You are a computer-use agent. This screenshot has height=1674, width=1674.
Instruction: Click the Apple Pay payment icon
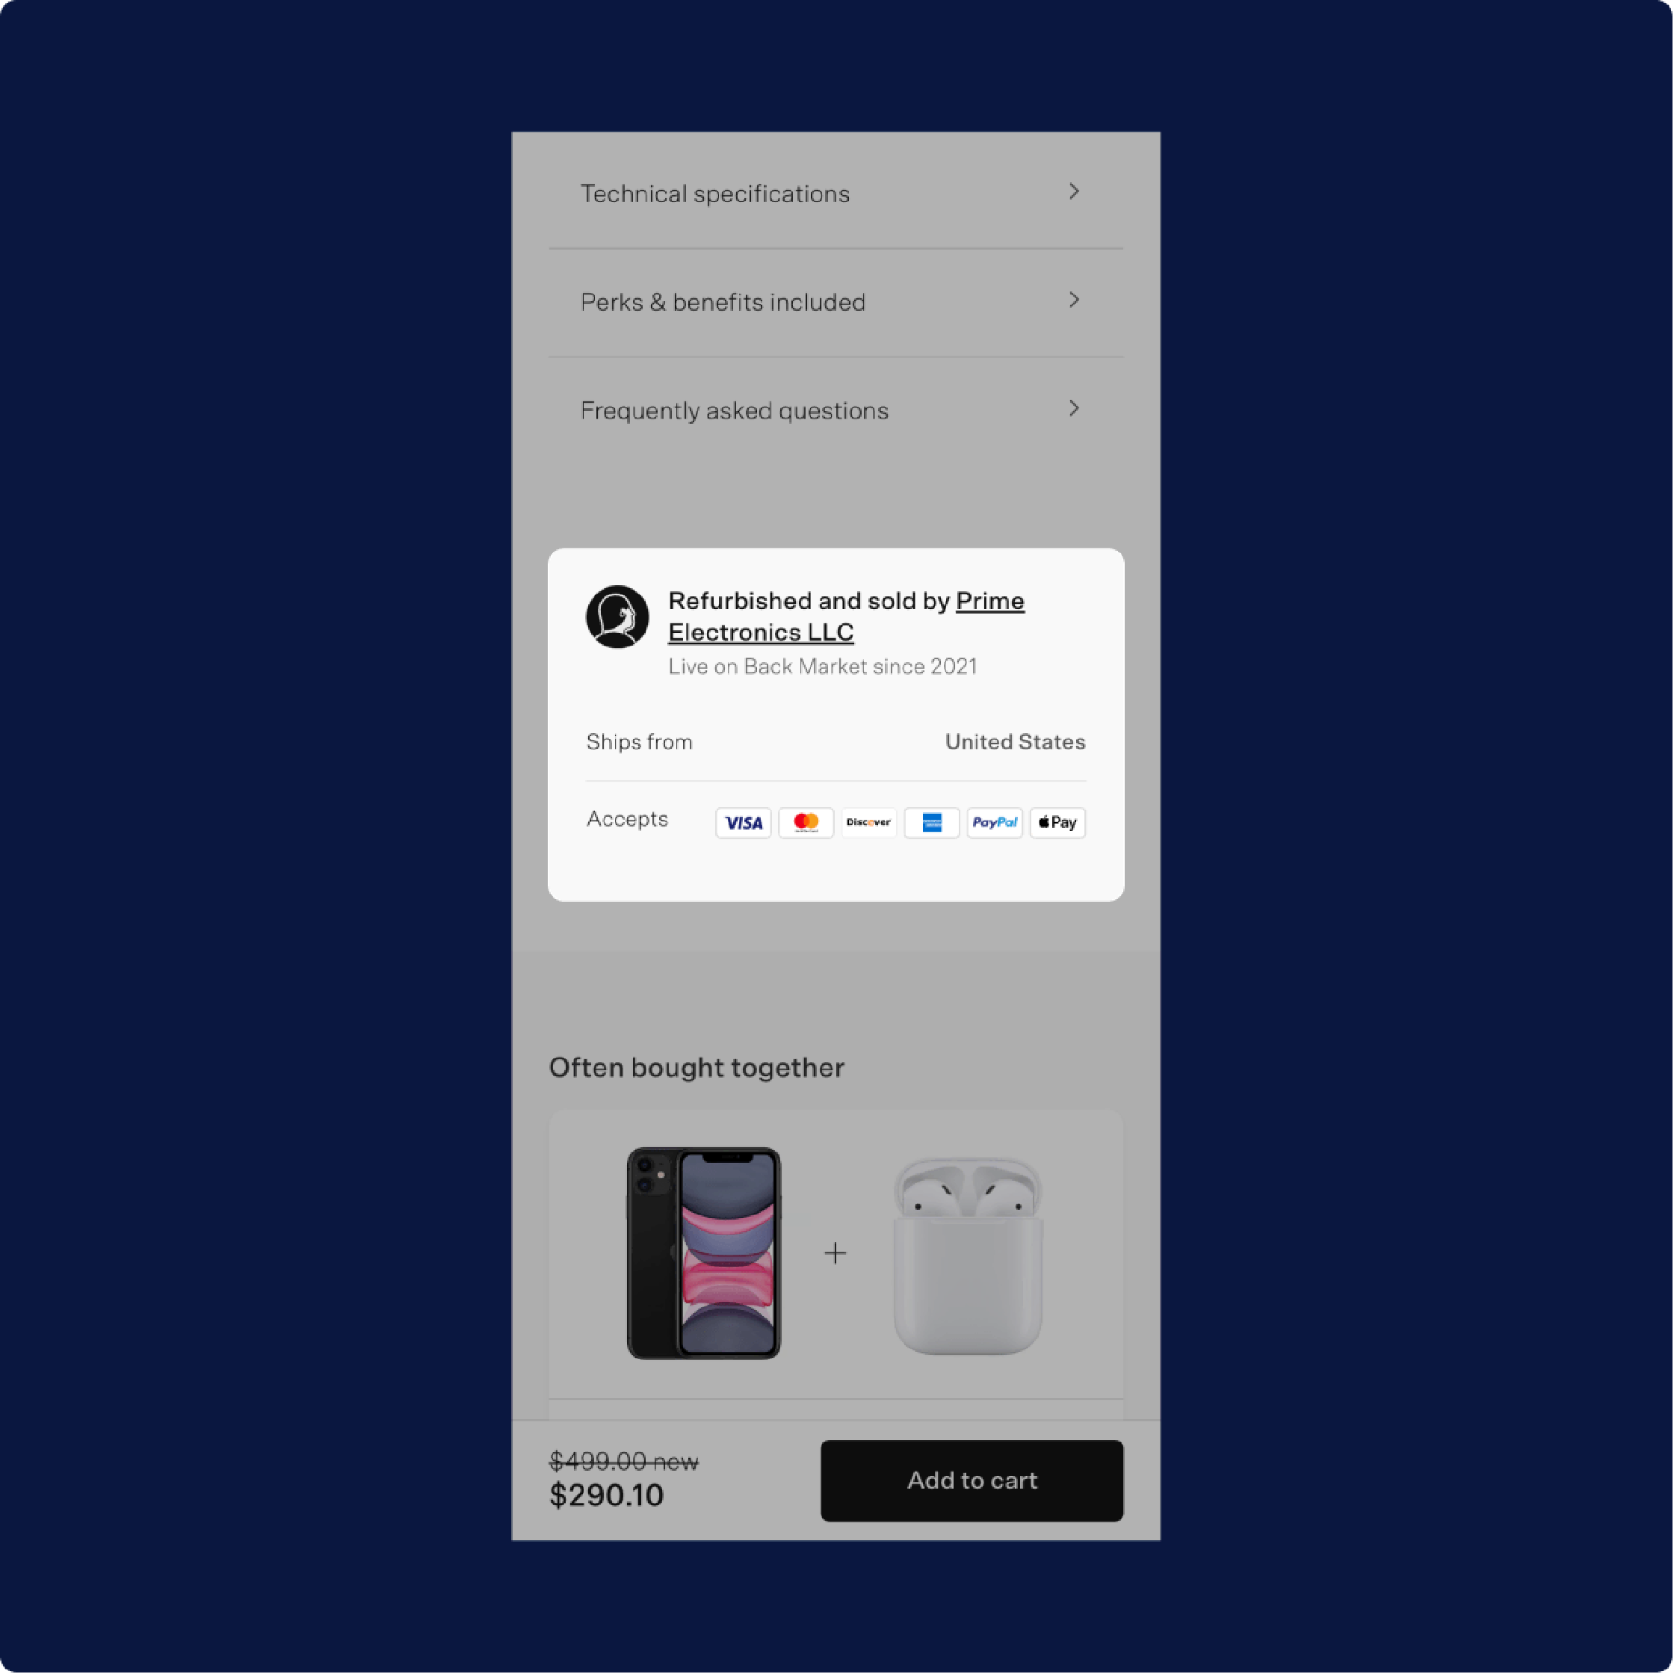pyautogui.click(x=1057, y=821)
